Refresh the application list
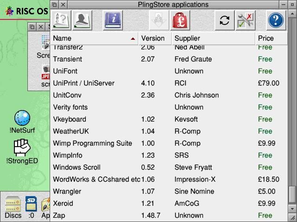This screenshot has height=222, width=297. tap(225, 20)
